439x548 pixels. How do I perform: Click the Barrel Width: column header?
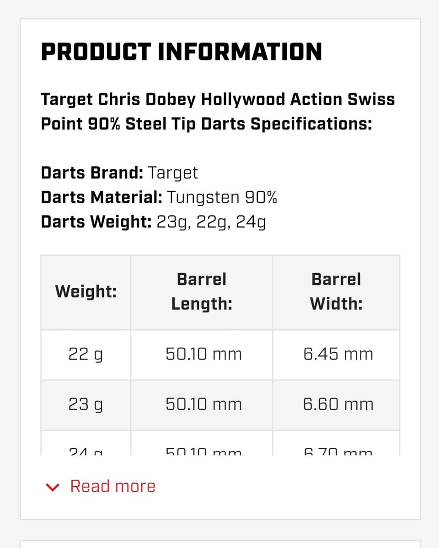[336, 291]
